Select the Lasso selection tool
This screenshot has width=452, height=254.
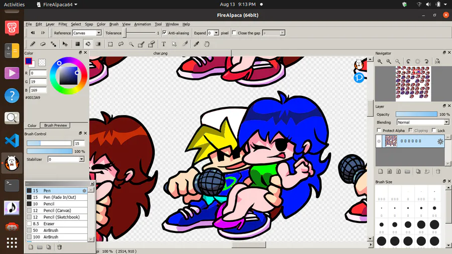tap(121, 44)
